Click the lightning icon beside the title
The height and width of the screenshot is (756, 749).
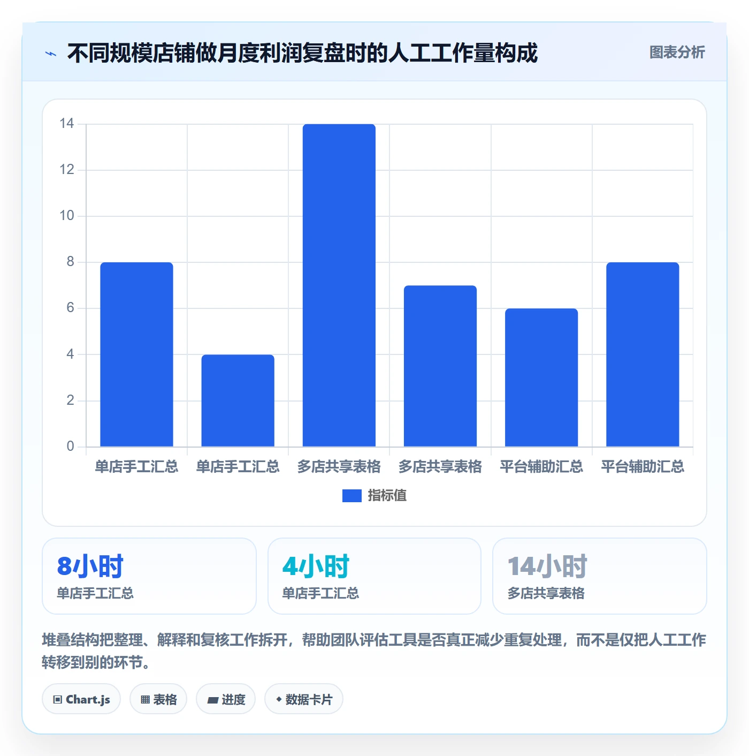click(51, 54)
